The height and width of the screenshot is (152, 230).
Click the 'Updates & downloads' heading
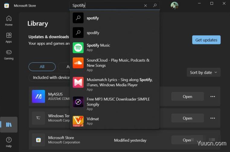click(x=49, y=37)
